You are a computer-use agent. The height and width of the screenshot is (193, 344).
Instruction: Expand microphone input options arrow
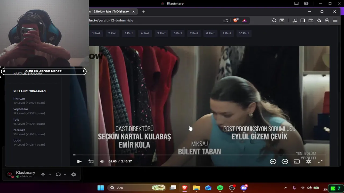(50, 175)
